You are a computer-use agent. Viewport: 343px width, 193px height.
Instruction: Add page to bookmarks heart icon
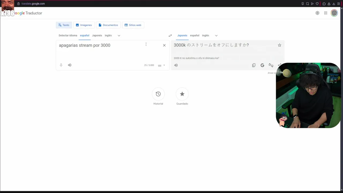(x=317, y=4)
